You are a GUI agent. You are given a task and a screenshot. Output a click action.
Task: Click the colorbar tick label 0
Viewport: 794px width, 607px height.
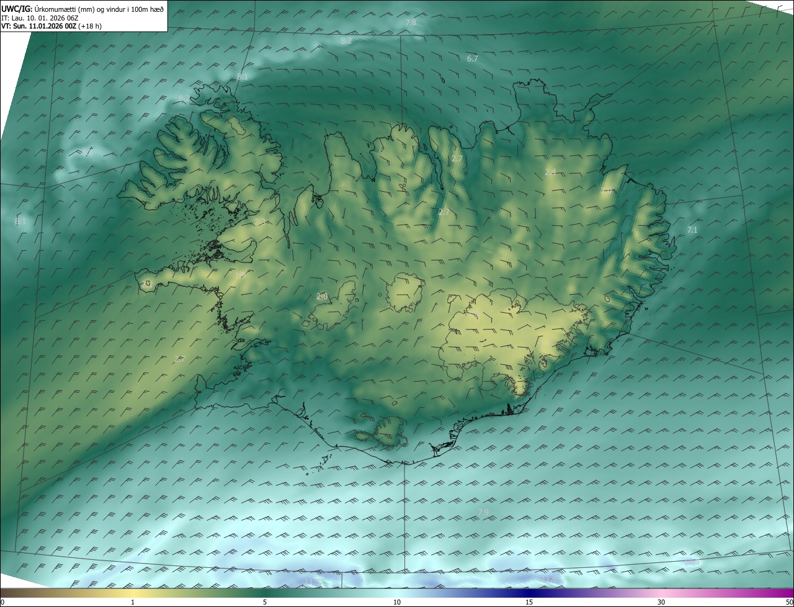[2, 602]
